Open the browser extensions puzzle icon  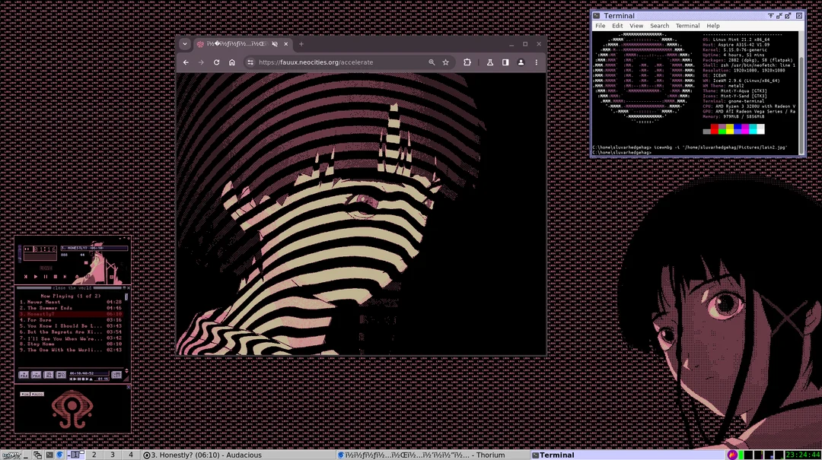tap(467, 62)
